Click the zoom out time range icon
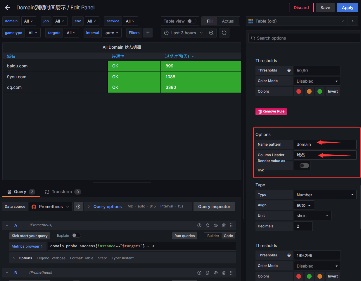361x281 pixels. pyautogui.click(x=211, y=33)
